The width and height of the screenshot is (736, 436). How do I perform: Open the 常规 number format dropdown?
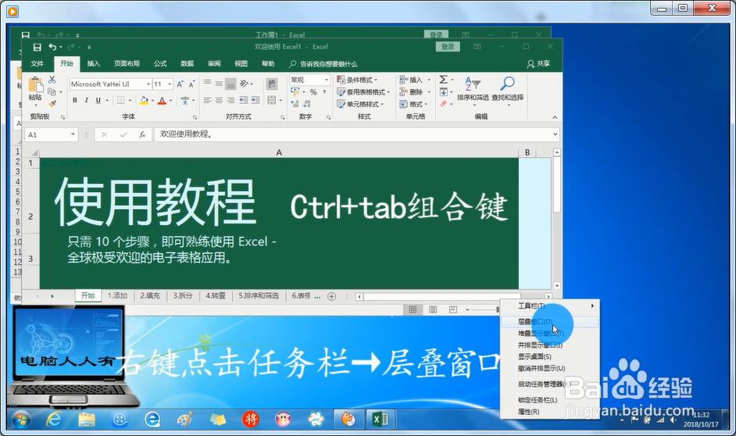(326, 80)
